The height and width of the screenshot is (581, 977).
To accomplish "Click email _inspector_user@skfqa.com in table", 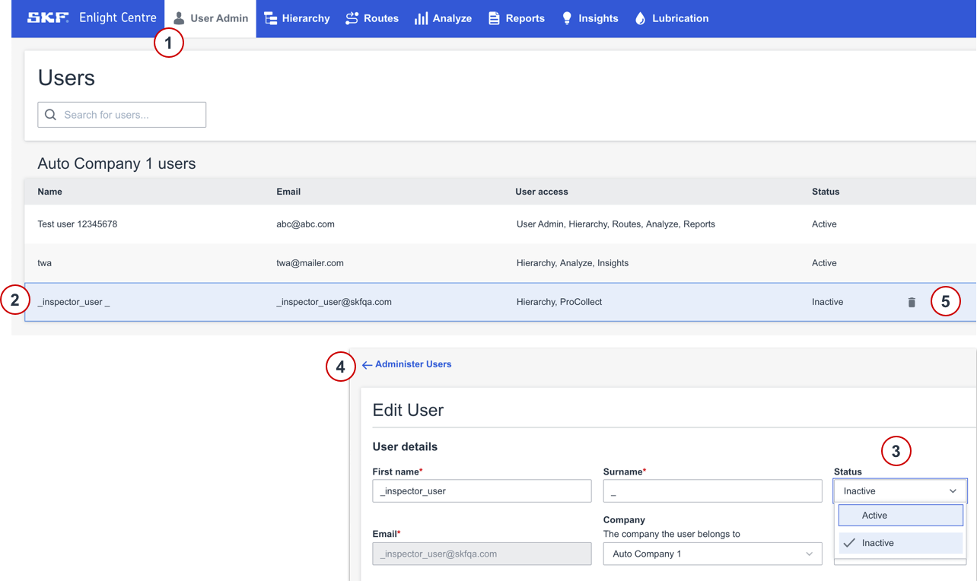I will (334, 302).
